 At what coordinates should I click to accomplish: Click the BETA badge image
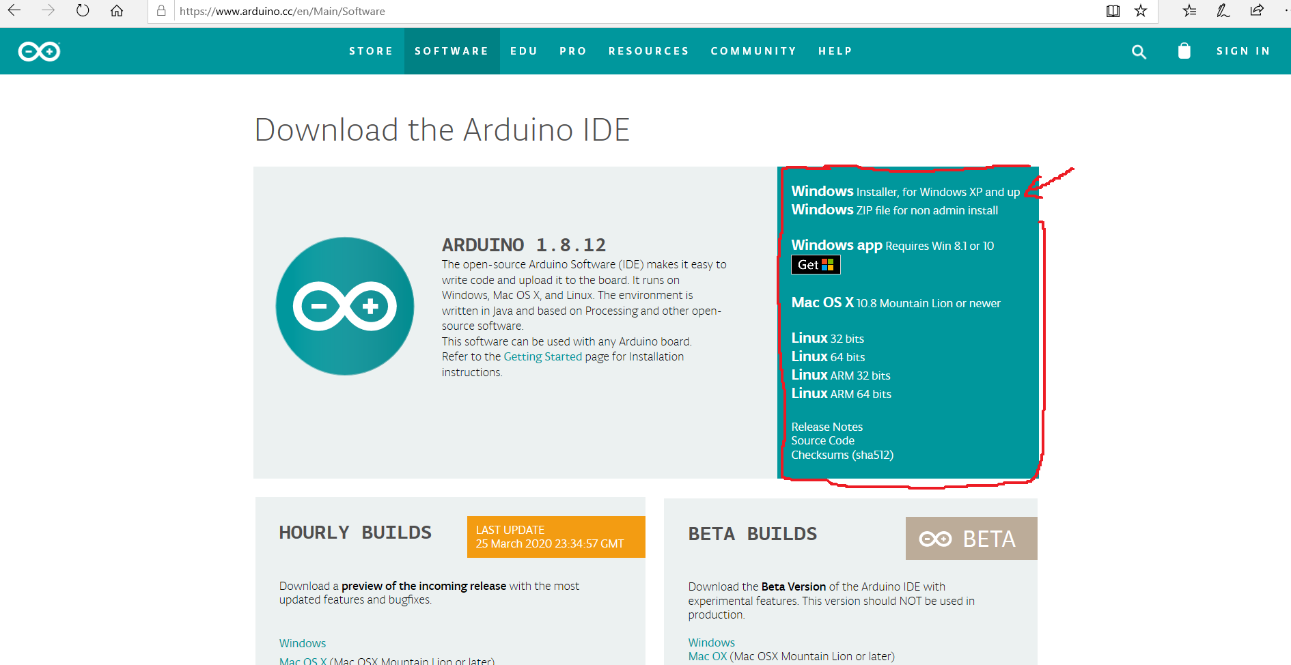pyautogui.click(x=971, y=539)
